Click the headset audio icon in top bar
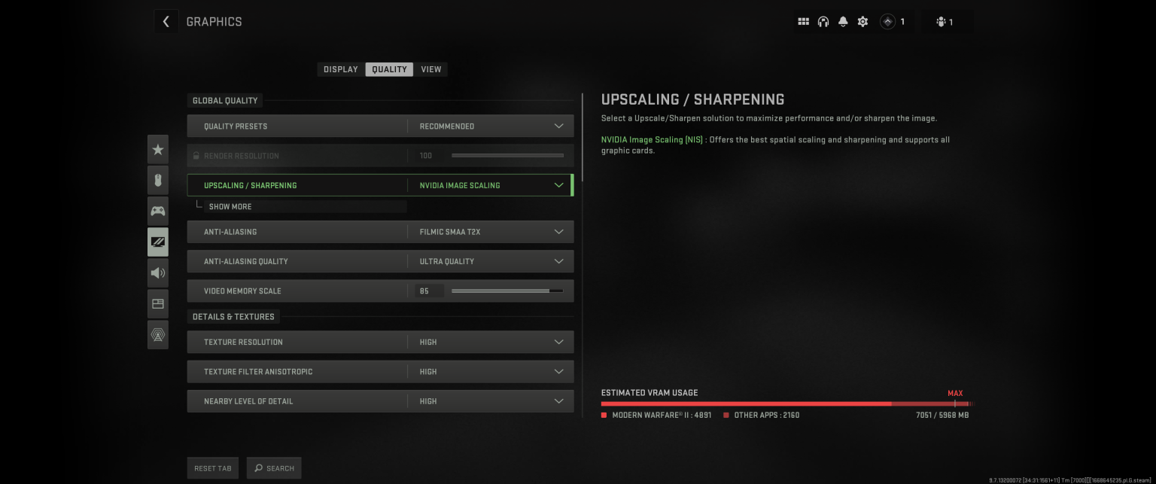This screenshot has height=484, width=1156. point(823,21)
